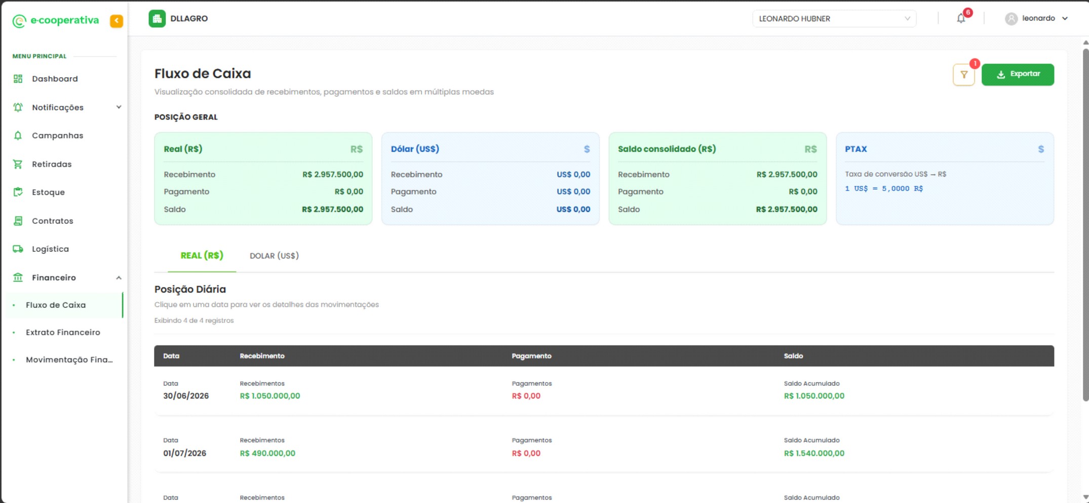The image size is (1089, 503).
Task: Navigate to Estoque
Action: pos(48,192)
